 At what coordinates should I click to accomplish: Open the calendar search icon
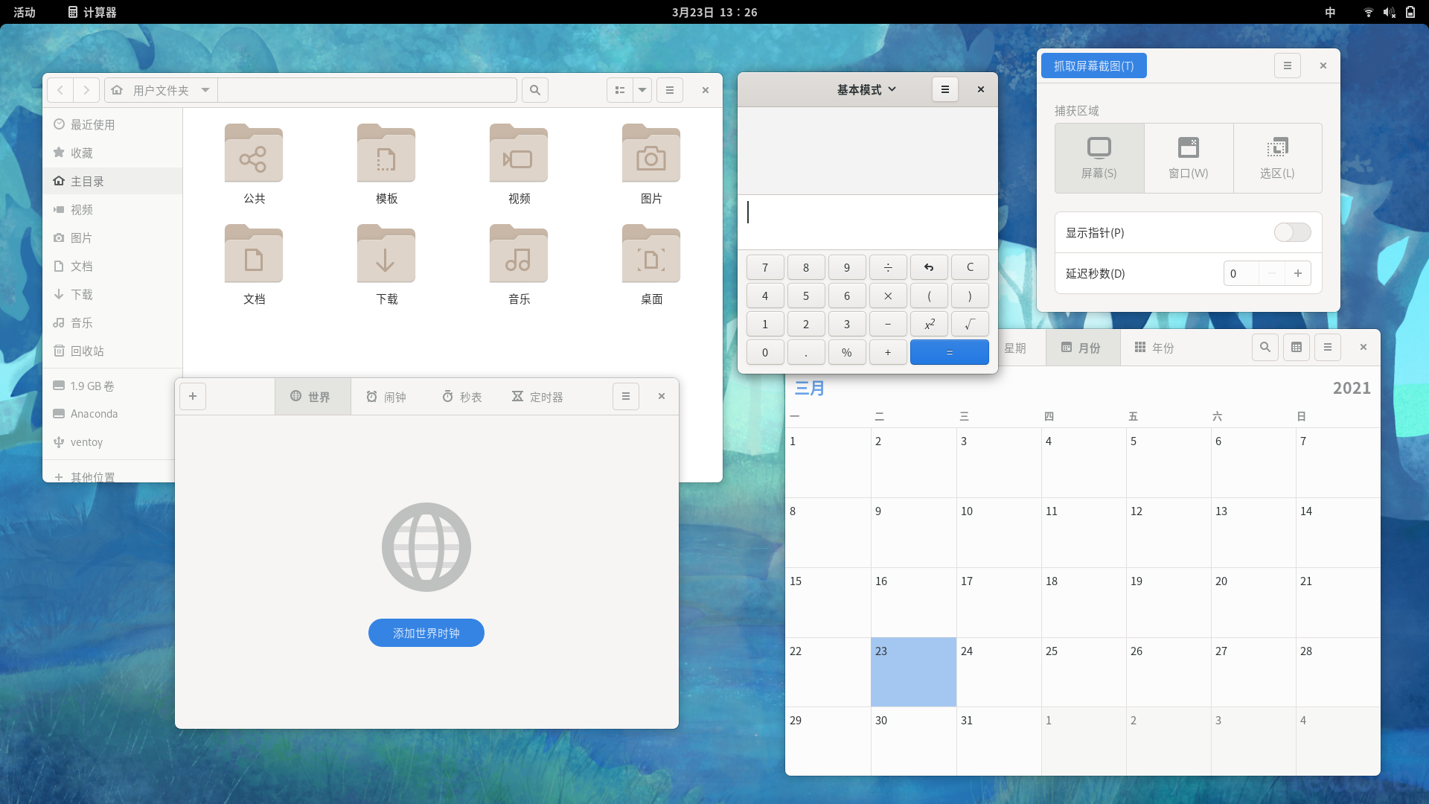[1265, 347]
